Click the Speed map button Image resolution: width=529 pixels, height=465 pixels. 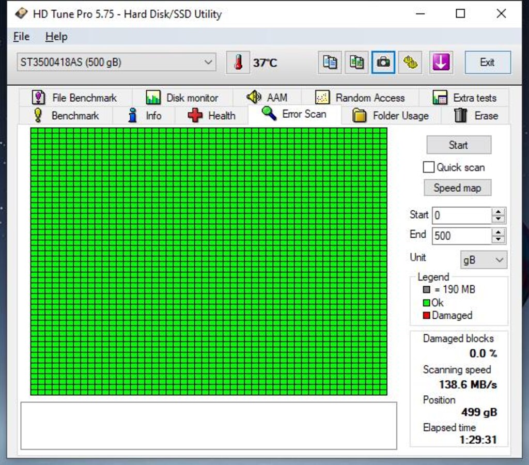click(x=458, y=188)
